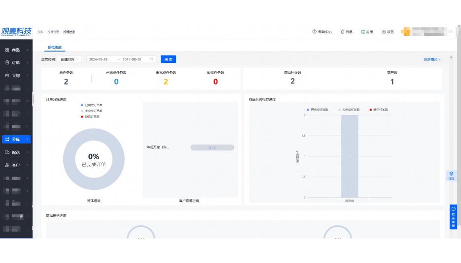Click the 订单 clipboard icon in sidebar
This screenshot has width=461, height=263.
coord(7,62)
